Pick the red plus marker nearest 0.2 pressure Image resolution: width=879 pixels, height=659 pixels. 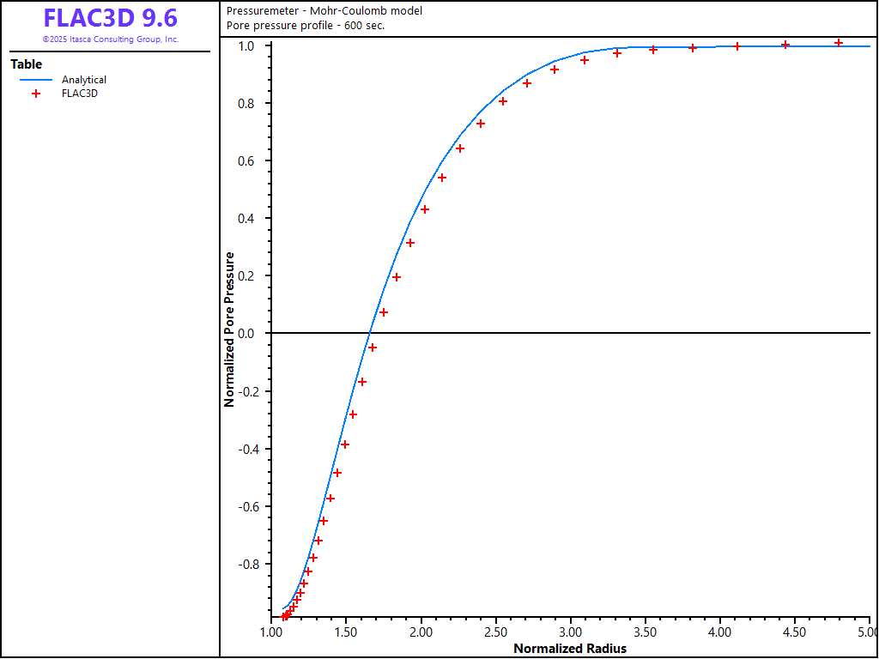point(397,277)
